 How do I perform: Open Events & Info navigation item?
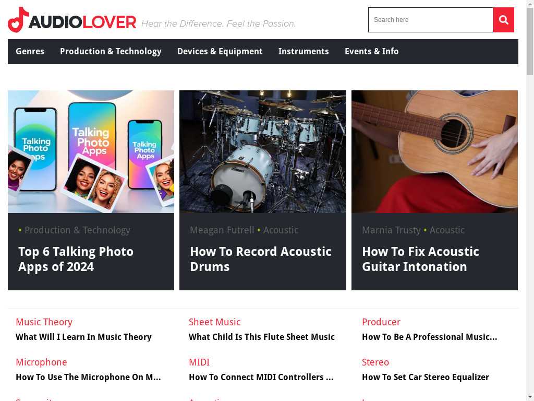point(371,52)
